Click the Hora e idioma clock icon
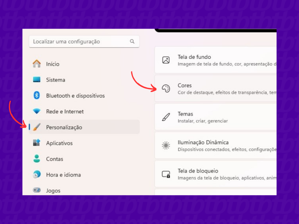 [x=37, y=175]
